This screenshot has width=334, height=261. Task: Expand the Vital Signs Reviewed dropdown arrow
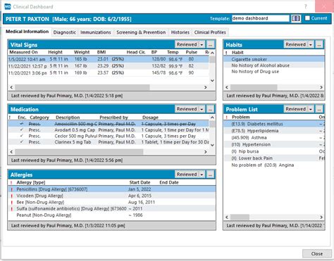tap(202, 44)
